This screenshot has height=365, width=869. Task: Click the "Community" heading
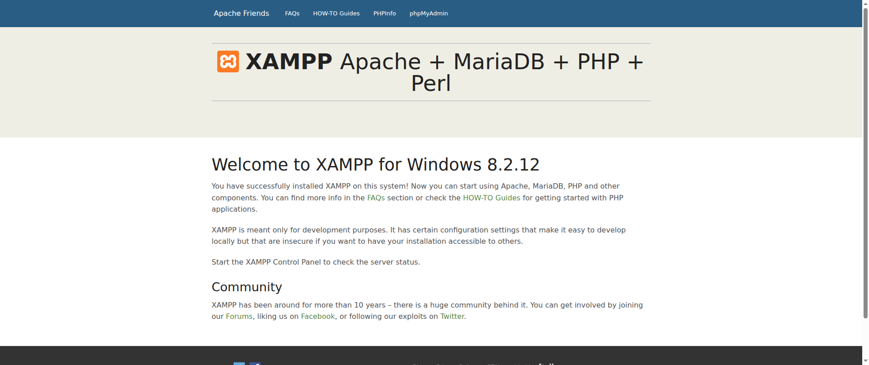(247, 287)
